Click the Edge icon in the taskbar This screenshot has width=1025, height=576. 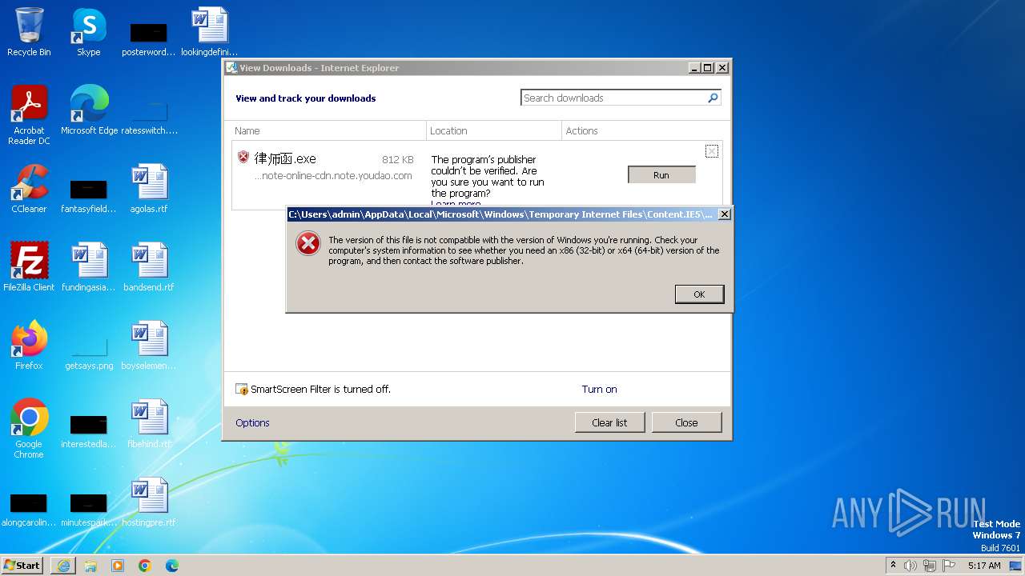pyautogui.click(x=172, y=566)
